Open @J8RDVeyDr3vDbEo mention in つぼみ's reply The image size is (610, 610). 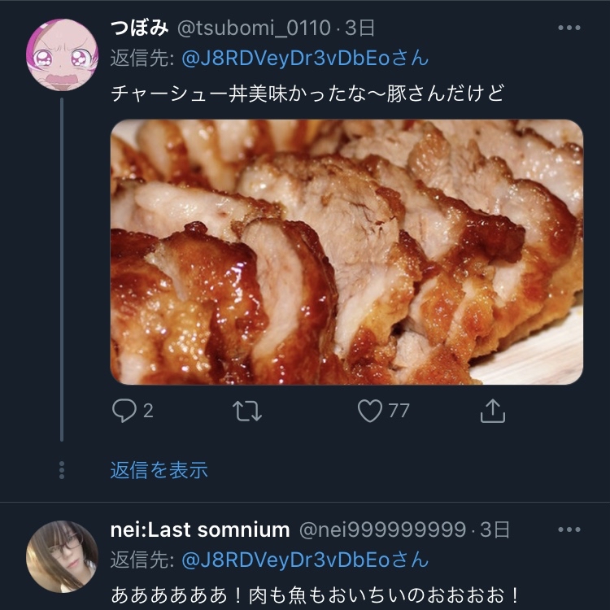point(305,59)
